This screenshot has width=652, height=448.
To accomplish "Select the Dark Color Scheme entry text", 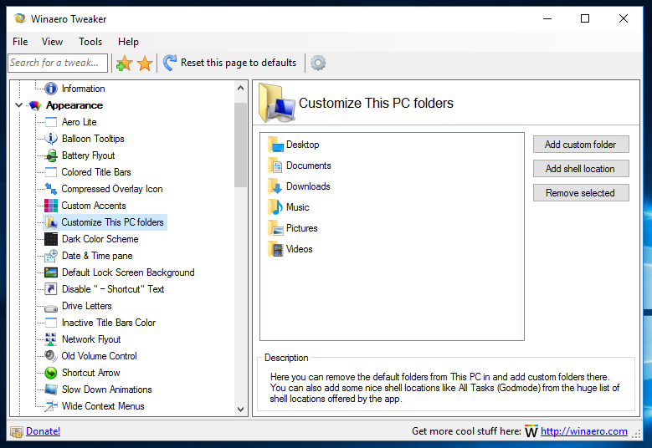I will [100, 239].
